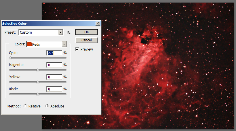Open the Preset dropdown arrow
The height and width of the screenshot is (131, 236).
point(61,32)
